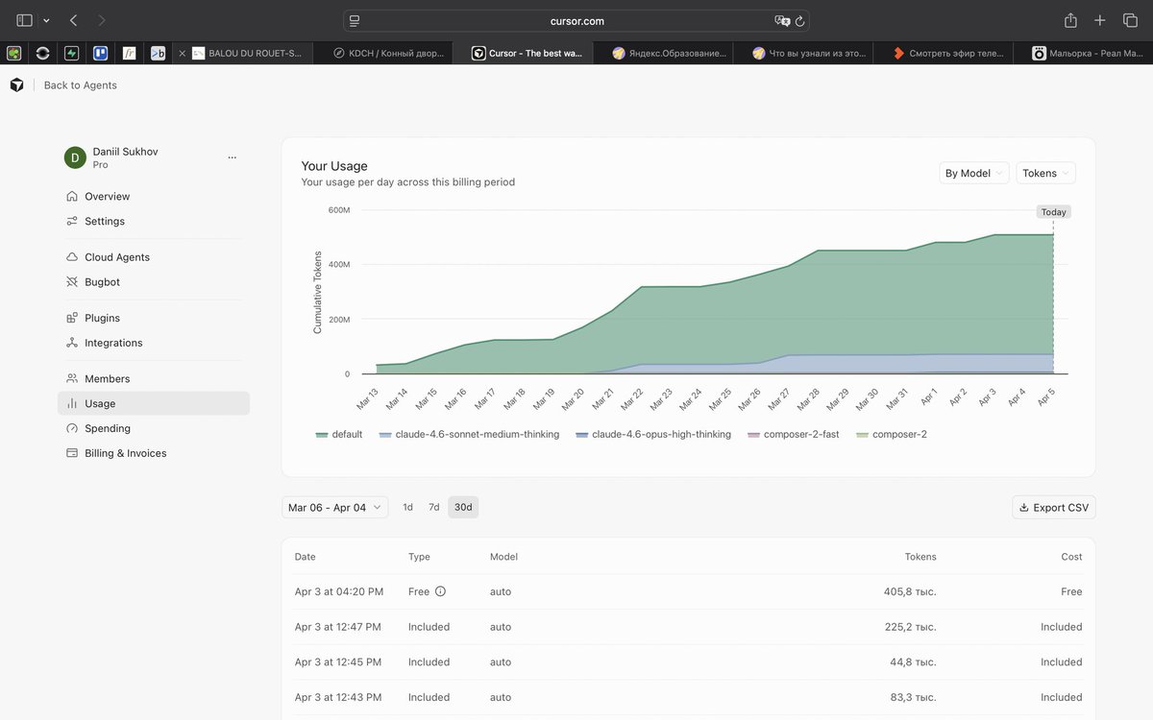Reload the page using the refresh icon
Image resolution: width=1153 pixels, height=720 pixels.
tap(799, 20)
